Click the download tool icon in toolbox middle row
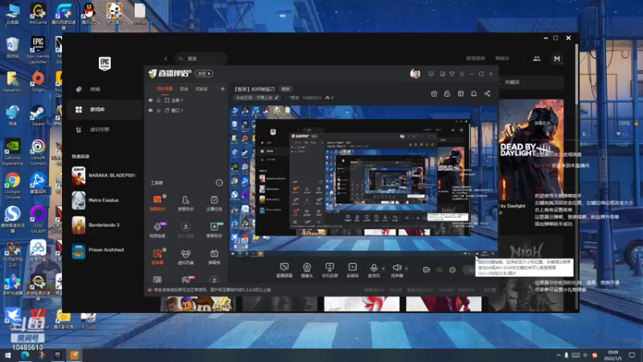 coord(186,230)
